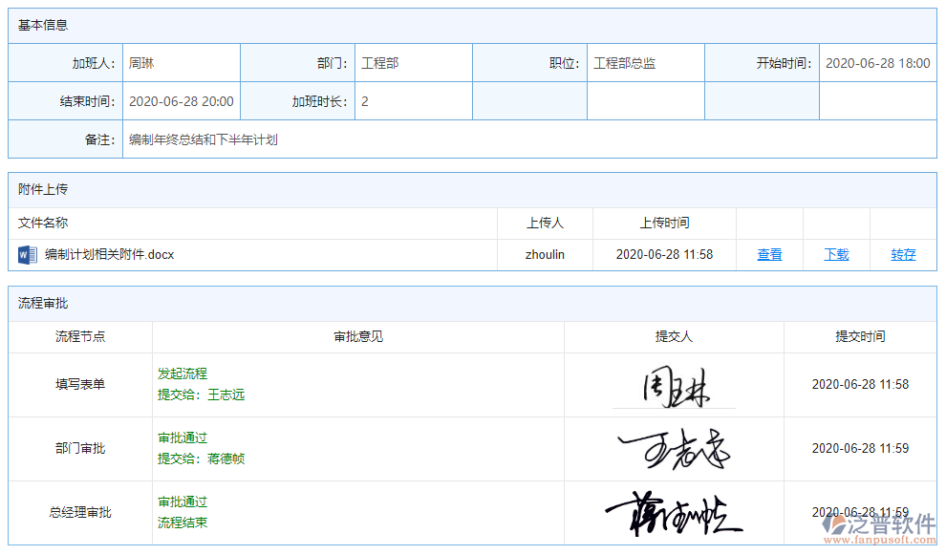Click the Word document icon of the attachment
The height and width of the screenshot is (555, 946).
(x=27, y=255)
